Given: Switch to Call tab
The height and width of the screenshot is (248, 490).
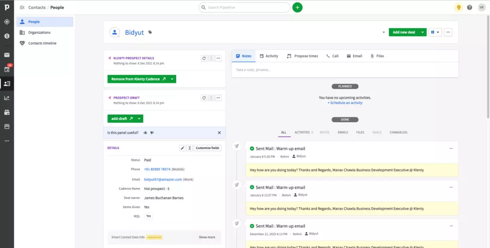Looking at the screenshot, I should (x=332, y=56).
